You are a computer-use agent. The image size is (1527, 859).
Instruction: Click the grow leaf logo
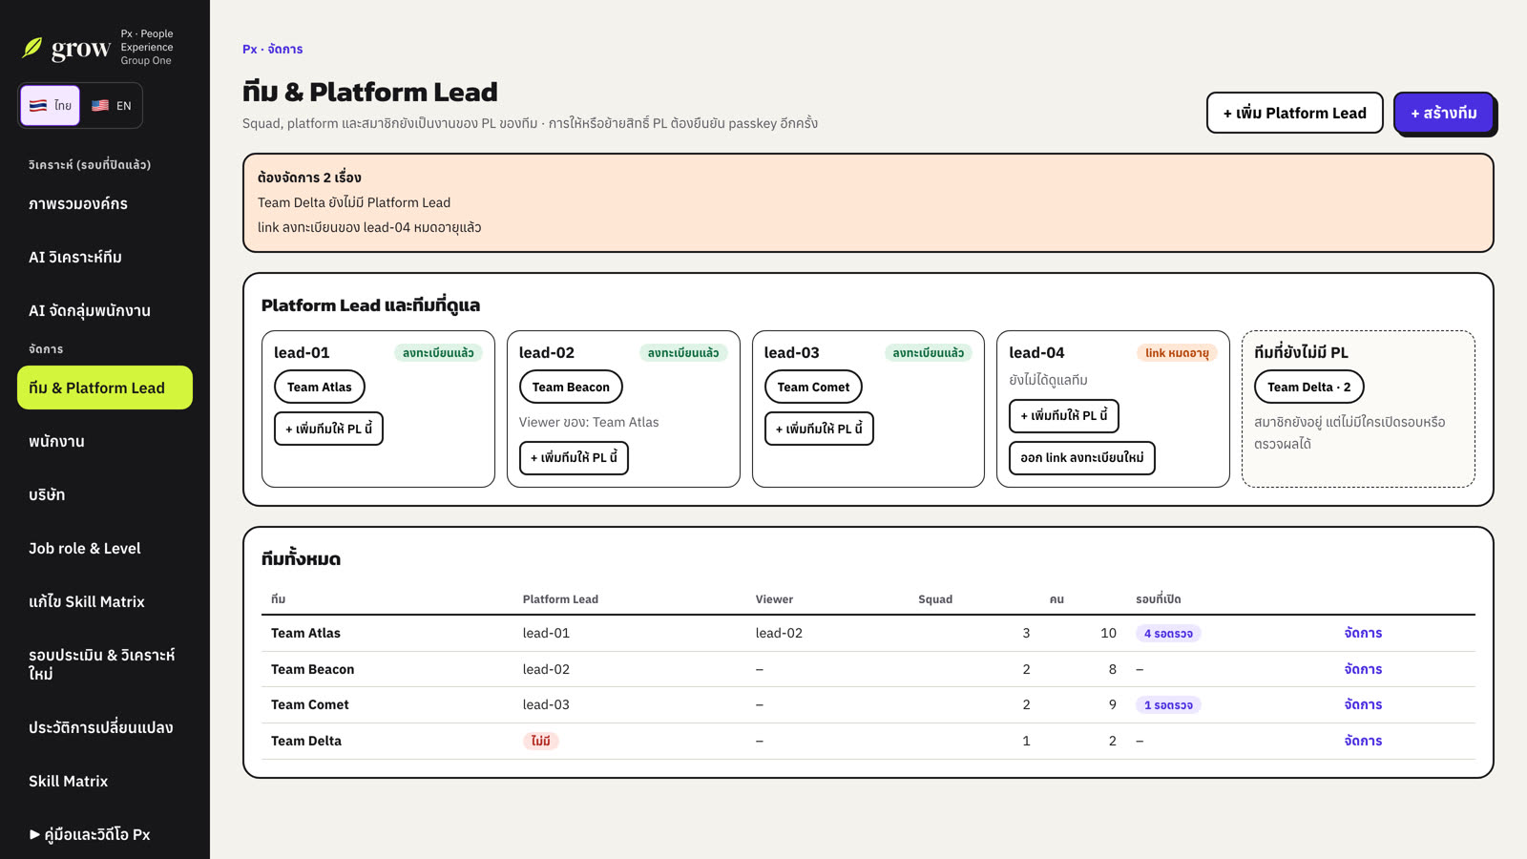point(32,47)
